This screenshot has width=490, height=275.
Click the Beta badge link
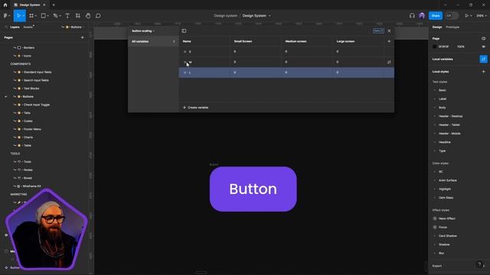(378, 31)
